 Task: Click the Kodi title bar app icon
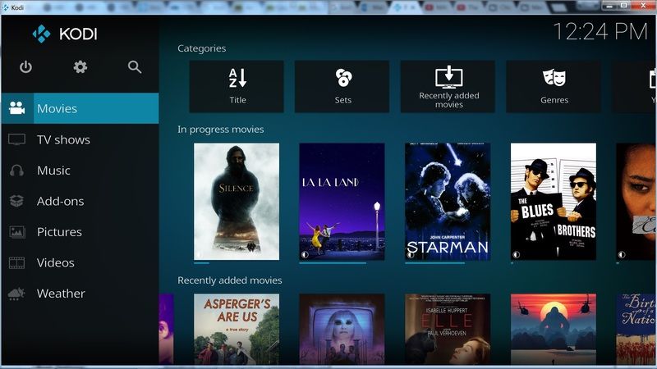tap(6, 7)
